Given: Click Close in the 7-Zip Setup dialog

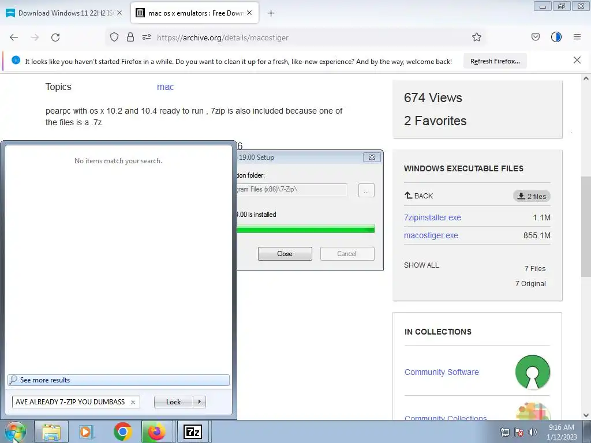Looking at the screenshot, I should [285, 254].
